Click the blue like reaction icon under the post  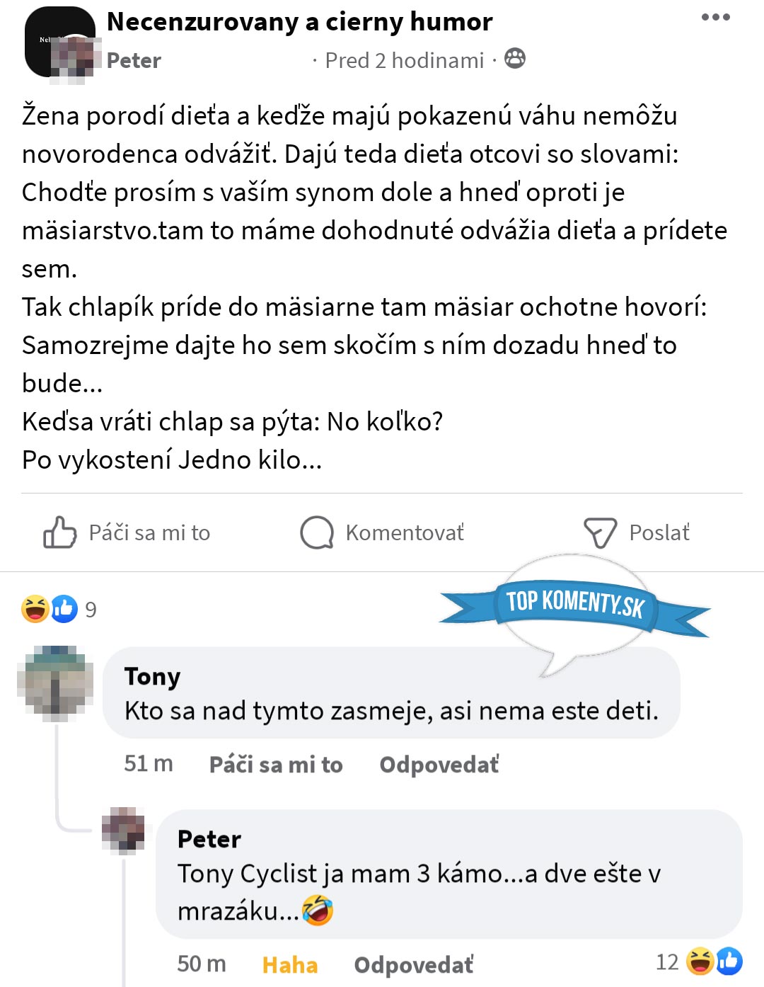[64, 609]
